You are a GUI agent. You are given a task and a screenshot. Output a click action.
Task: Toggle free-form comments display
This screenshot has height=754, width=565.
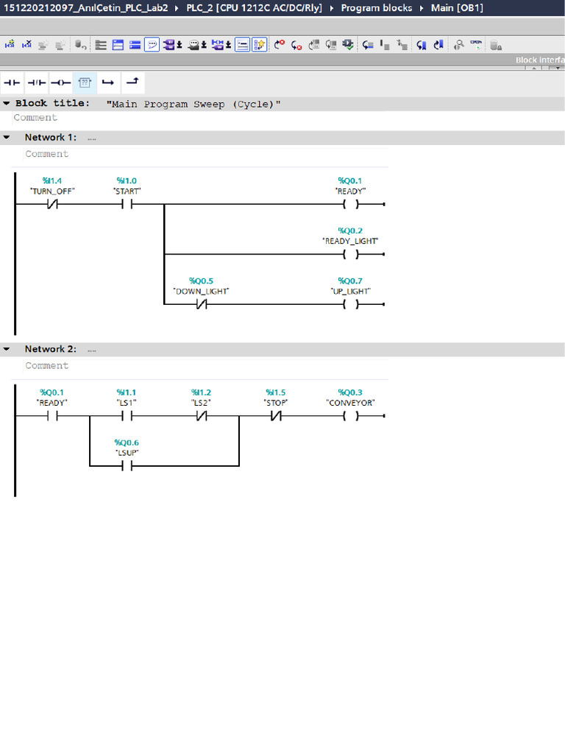(x=152, y=45)
